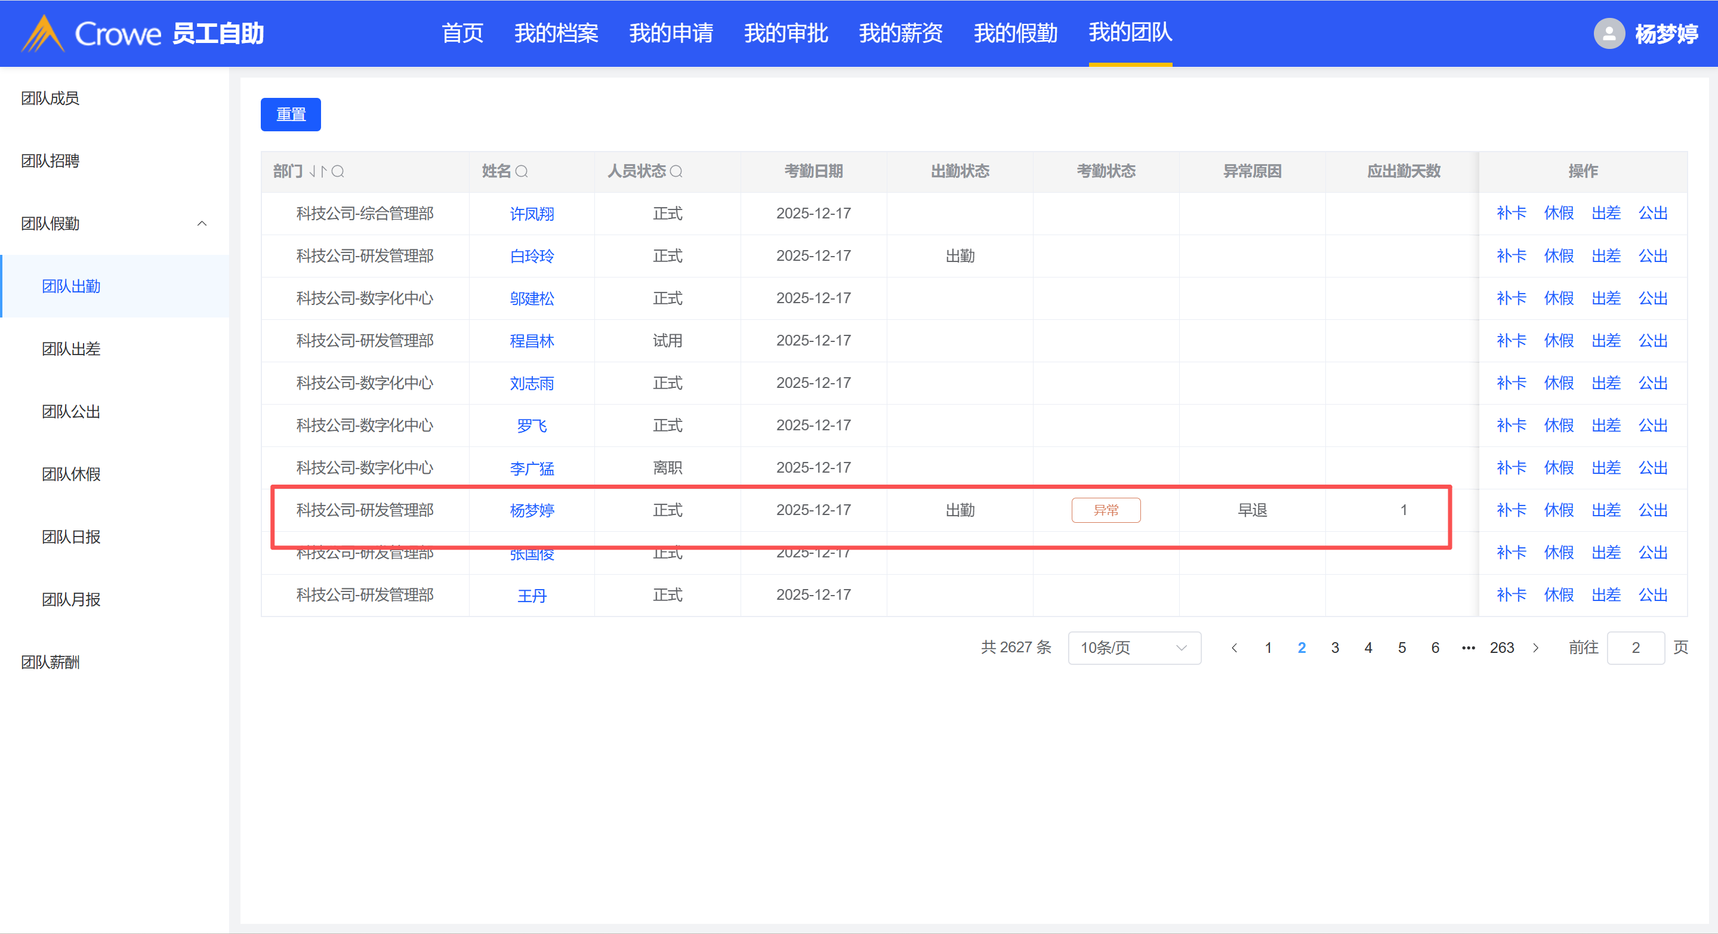Image resolution: width=1718 pixels, height=934 pixels.
Task: Click the 重置 reset button
Action: click(x=290, y=114)
